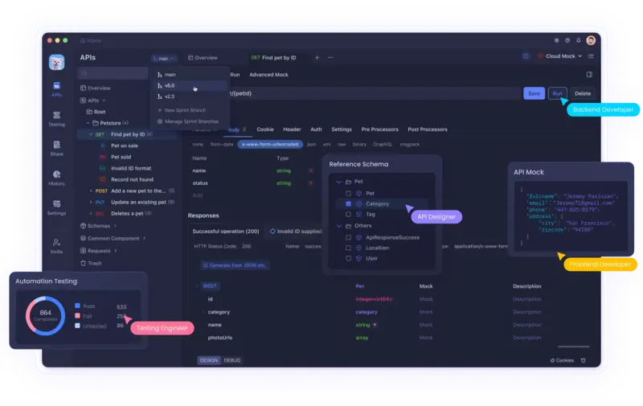The height and width of the screenshot is (406, 643).
Task: Click the Trash icon in sidebar tree
Action: point(84,263)
